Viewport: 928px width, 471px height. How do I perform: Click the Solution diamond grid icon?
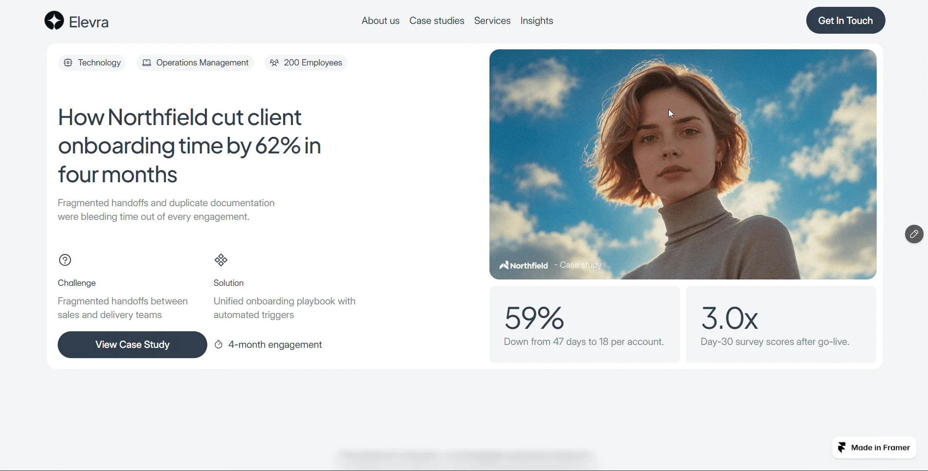pyautogui.click(x=221, y=260)
